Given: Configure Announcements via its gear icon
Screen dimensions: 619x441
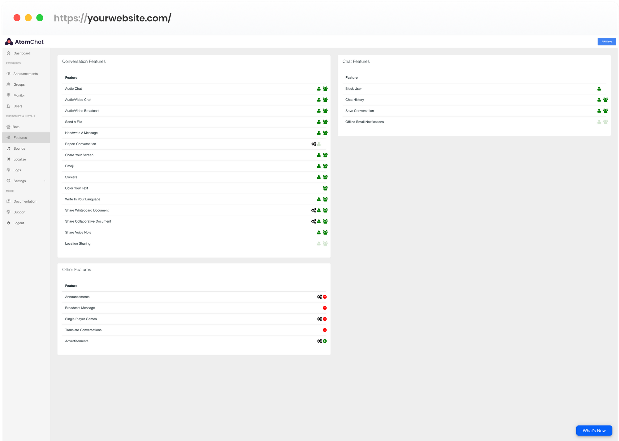Looking at the screenshot, I should pyautogui.click(x=319, y=297).
